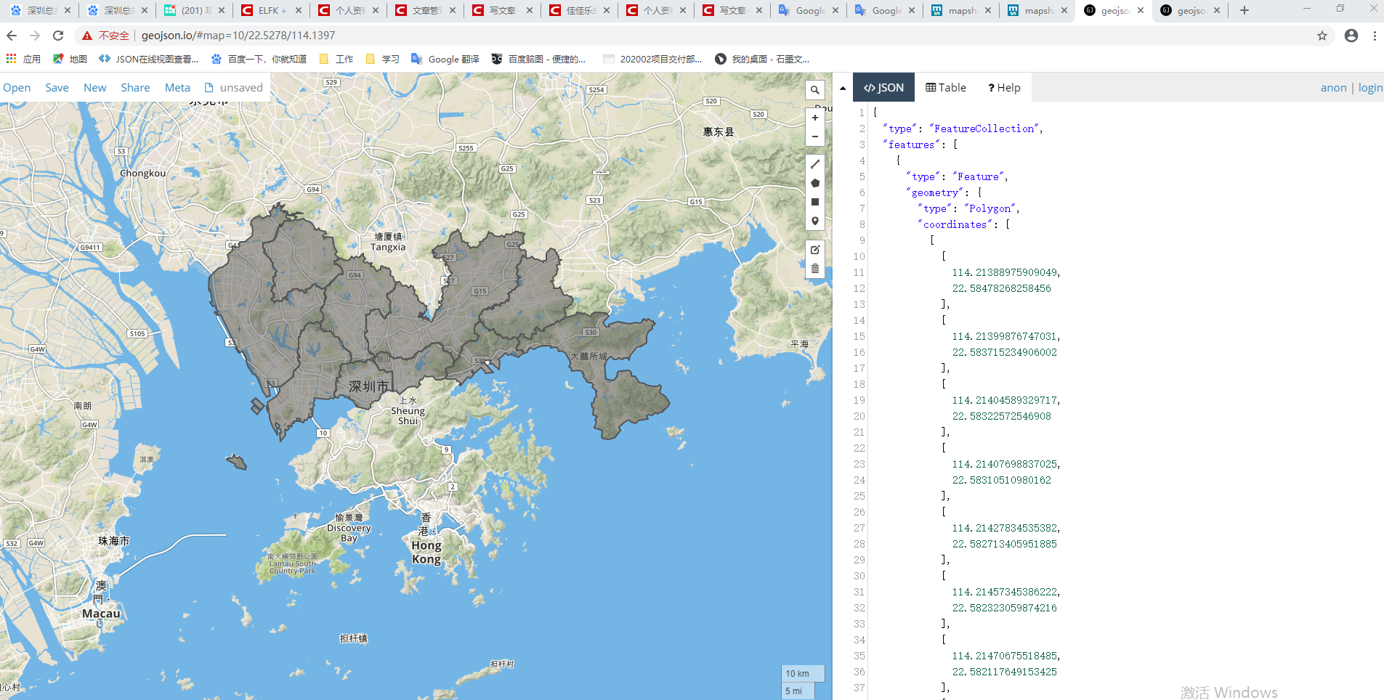Bookmark this page with the star icon

pyautogui.click(x=1322, y=35)
